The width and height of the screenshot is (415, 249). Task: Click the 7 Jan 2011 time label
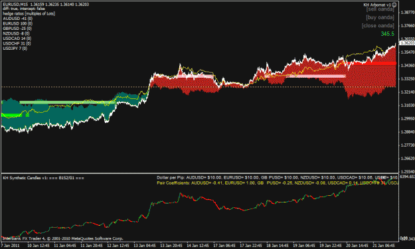(11, 245)
